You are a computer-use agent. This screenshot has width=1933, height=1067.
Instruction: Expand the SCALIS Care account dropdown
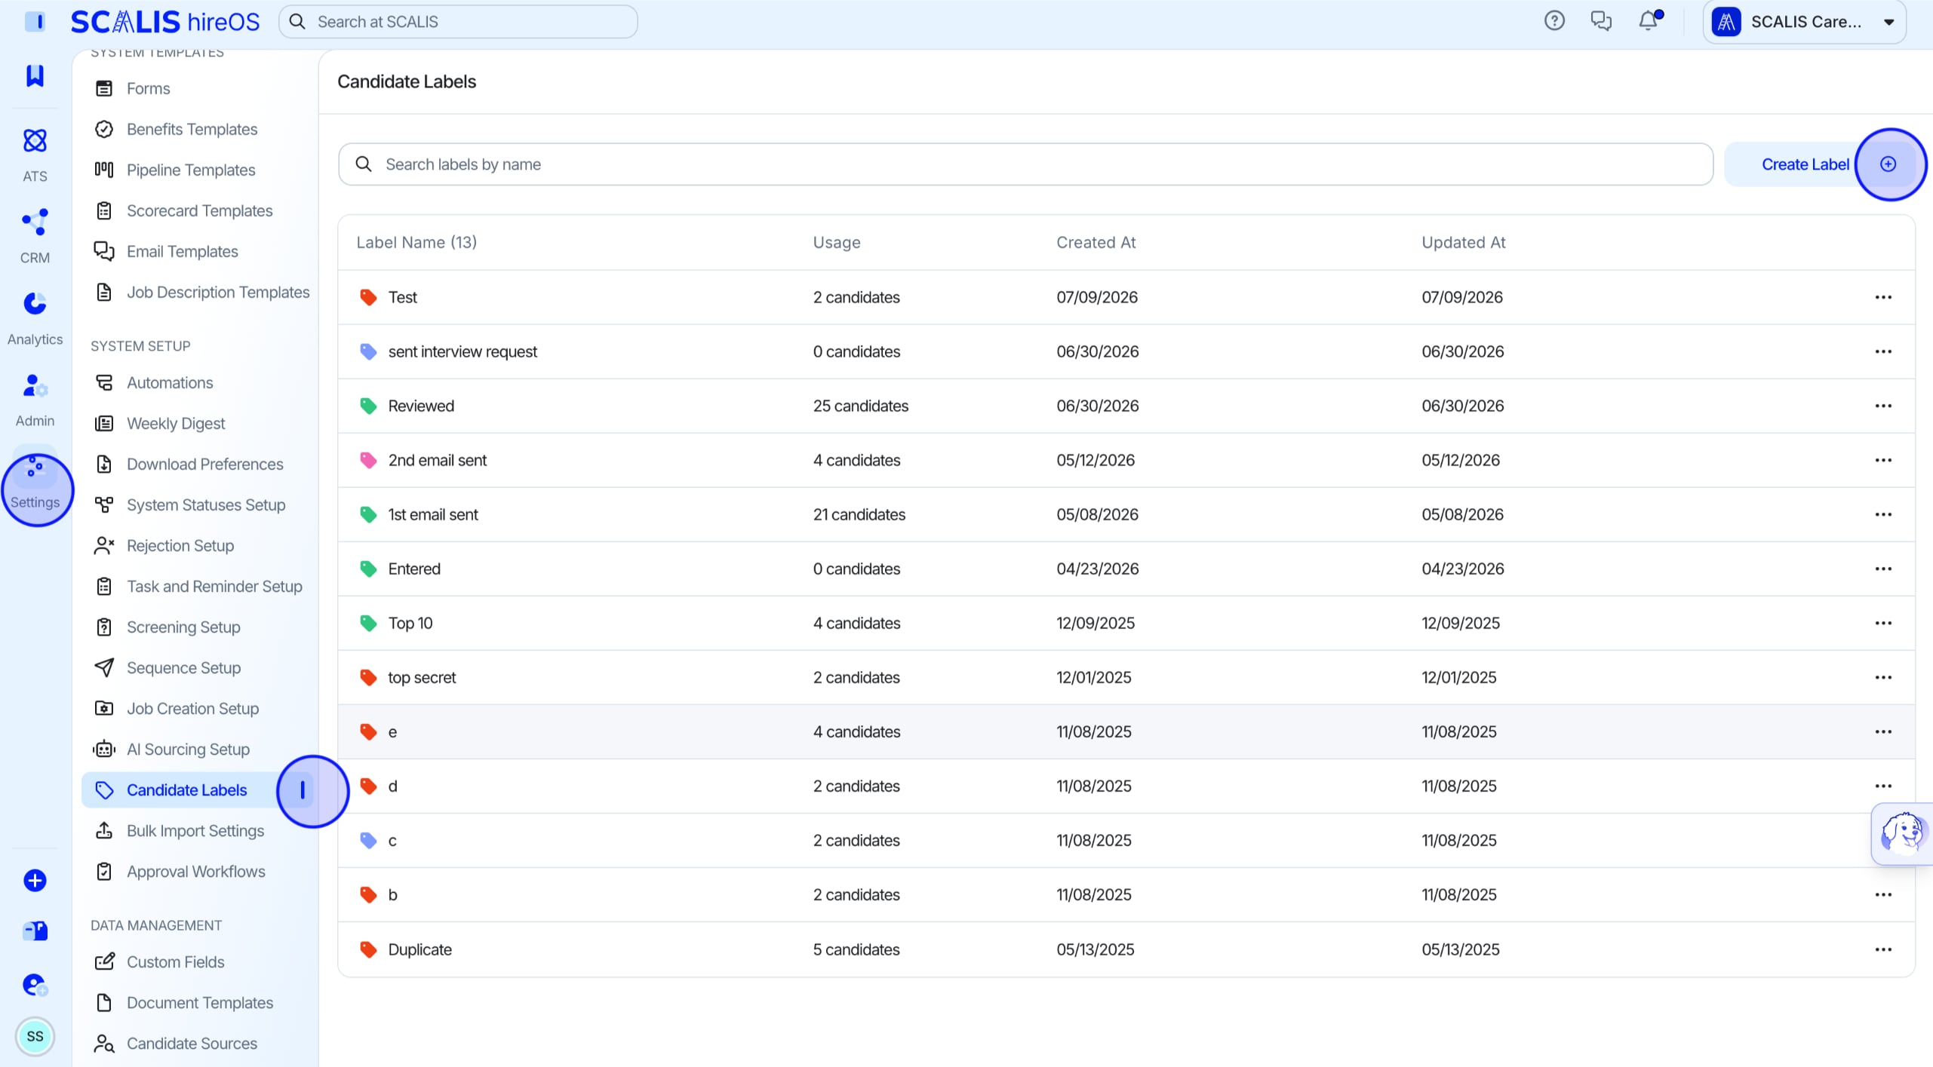pyautogui.click(x=1804, y=22)
